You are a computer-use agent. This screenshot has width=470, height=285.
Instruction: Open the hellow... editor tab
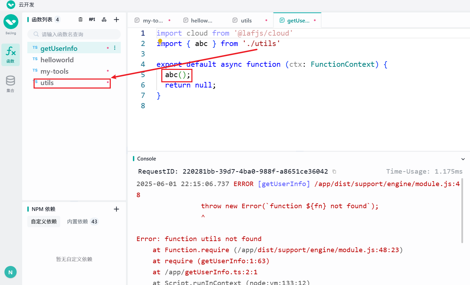(201, 20)
